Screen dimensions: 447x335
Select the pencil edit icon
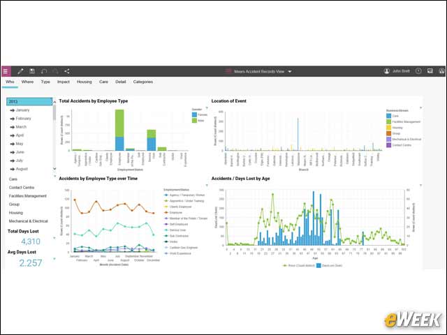[20, 71]
